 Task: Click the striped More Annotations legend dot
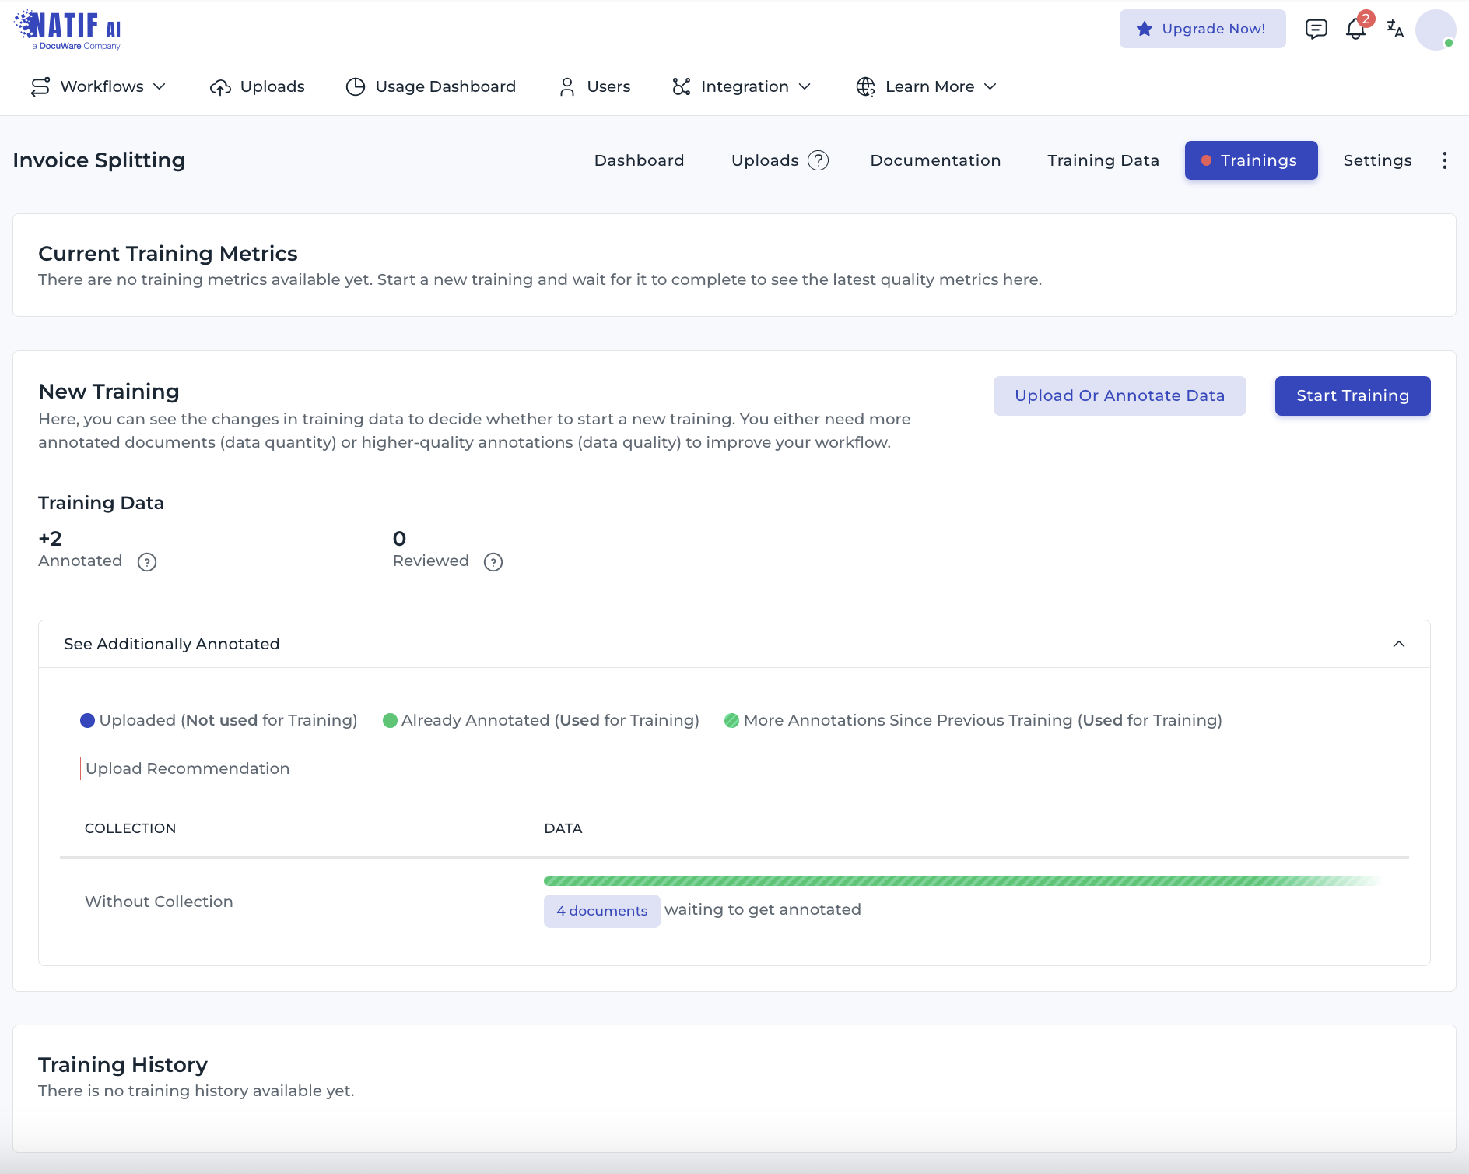(x=731, y=720)
